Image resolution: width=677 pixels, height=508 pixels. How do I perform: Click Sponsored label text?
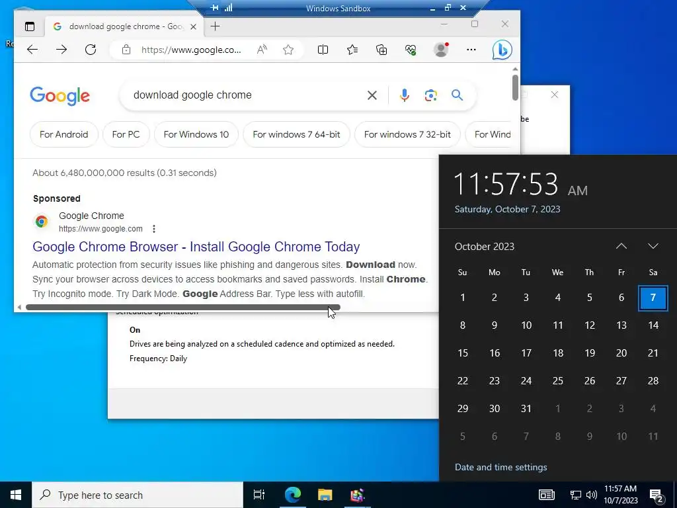pos(57,198)
